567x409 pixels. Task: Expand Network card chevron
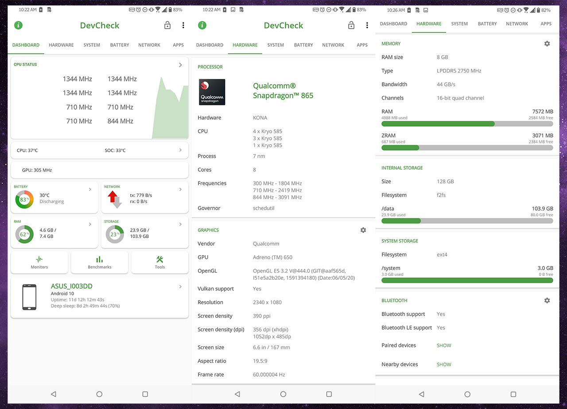coord(180,189)
